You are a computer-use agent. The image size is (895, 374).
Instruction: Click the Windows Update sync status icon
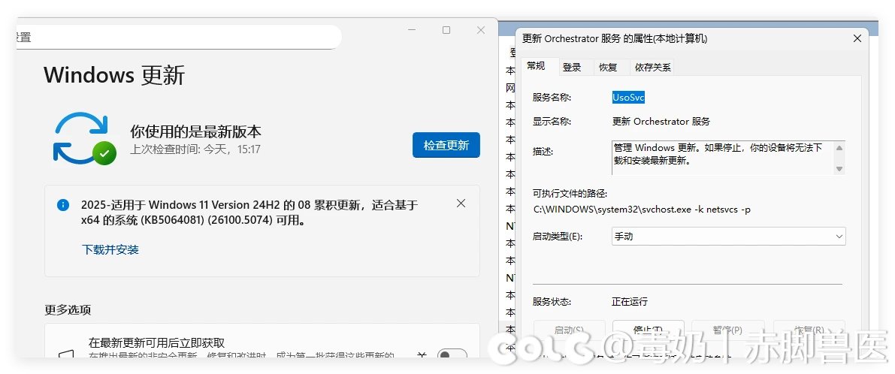84,138
